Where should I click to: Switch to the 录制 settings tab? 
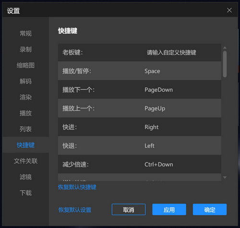click(25, 49)
